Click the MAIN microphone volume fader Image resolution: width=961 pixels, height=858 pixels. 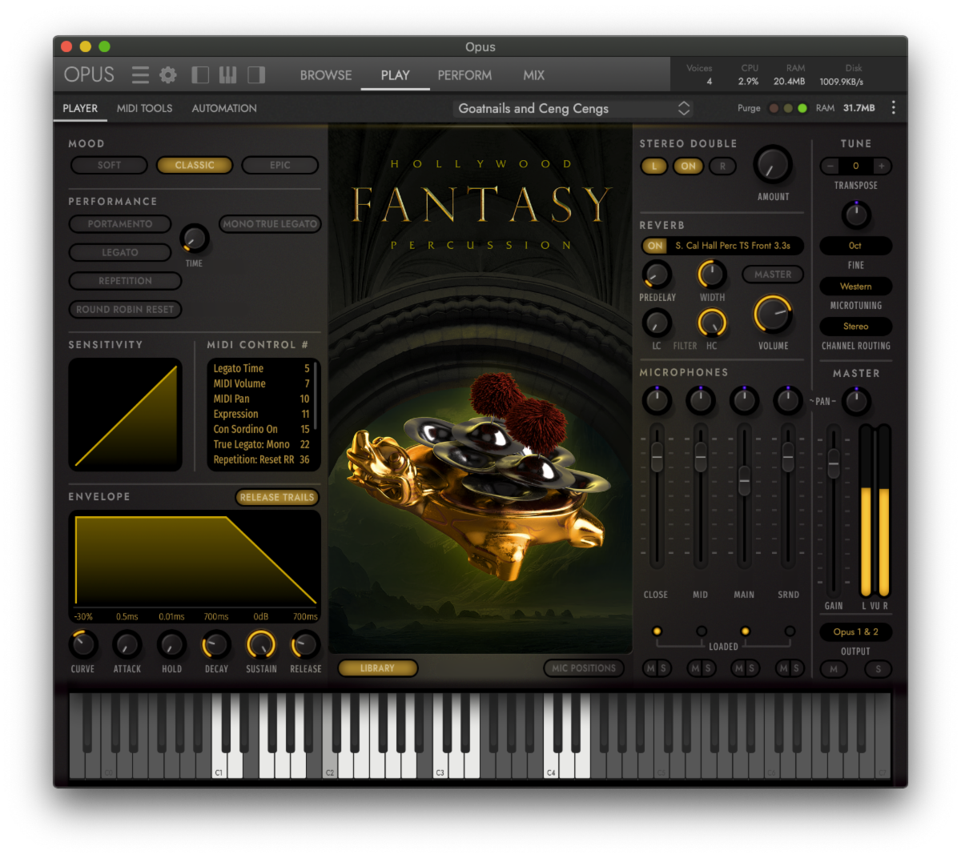pyautogui.click(x=744, y=480)
